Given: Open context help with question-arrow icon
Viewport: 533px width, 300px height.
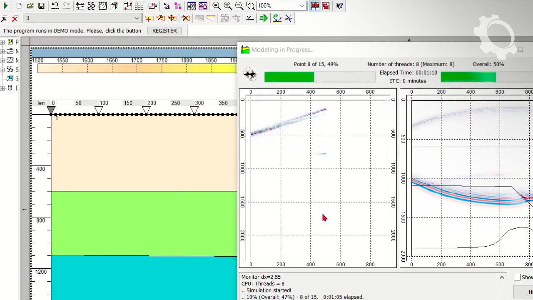Looking at the screenshot, I should (340, 6).
